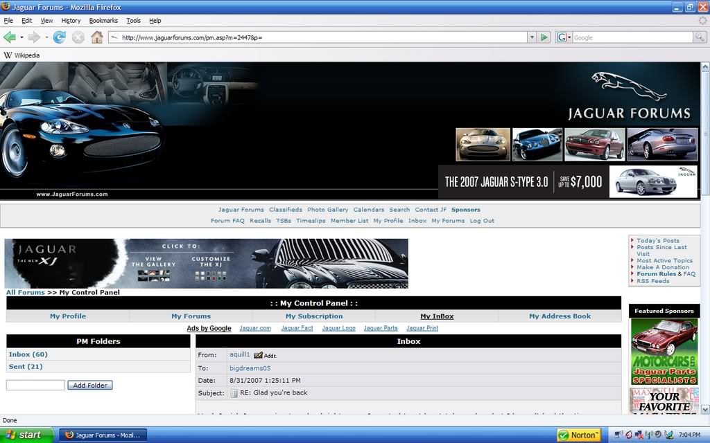This screenshot has height=443, width=710.
Task: Click the Log Out link
Action: [x=482, y=221]
